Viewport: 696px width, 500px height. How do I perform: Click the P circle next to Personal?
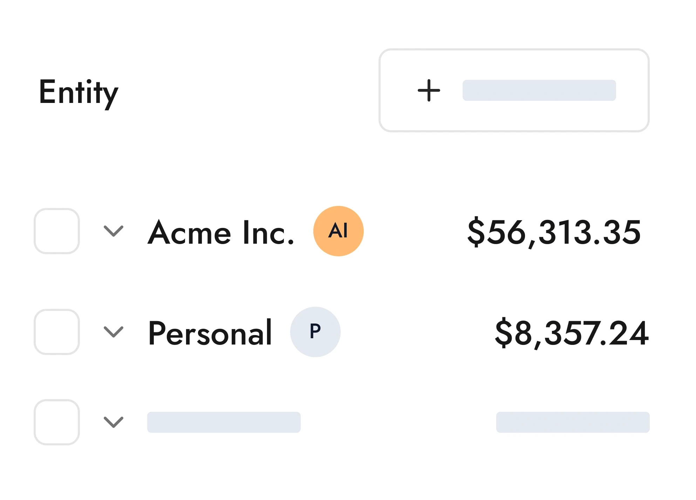click(315, 332)
